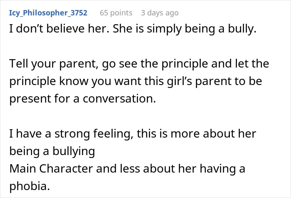291x198 pixels.
Task: Click the line 'being a bullying'
Action: [x=52, y=151]
